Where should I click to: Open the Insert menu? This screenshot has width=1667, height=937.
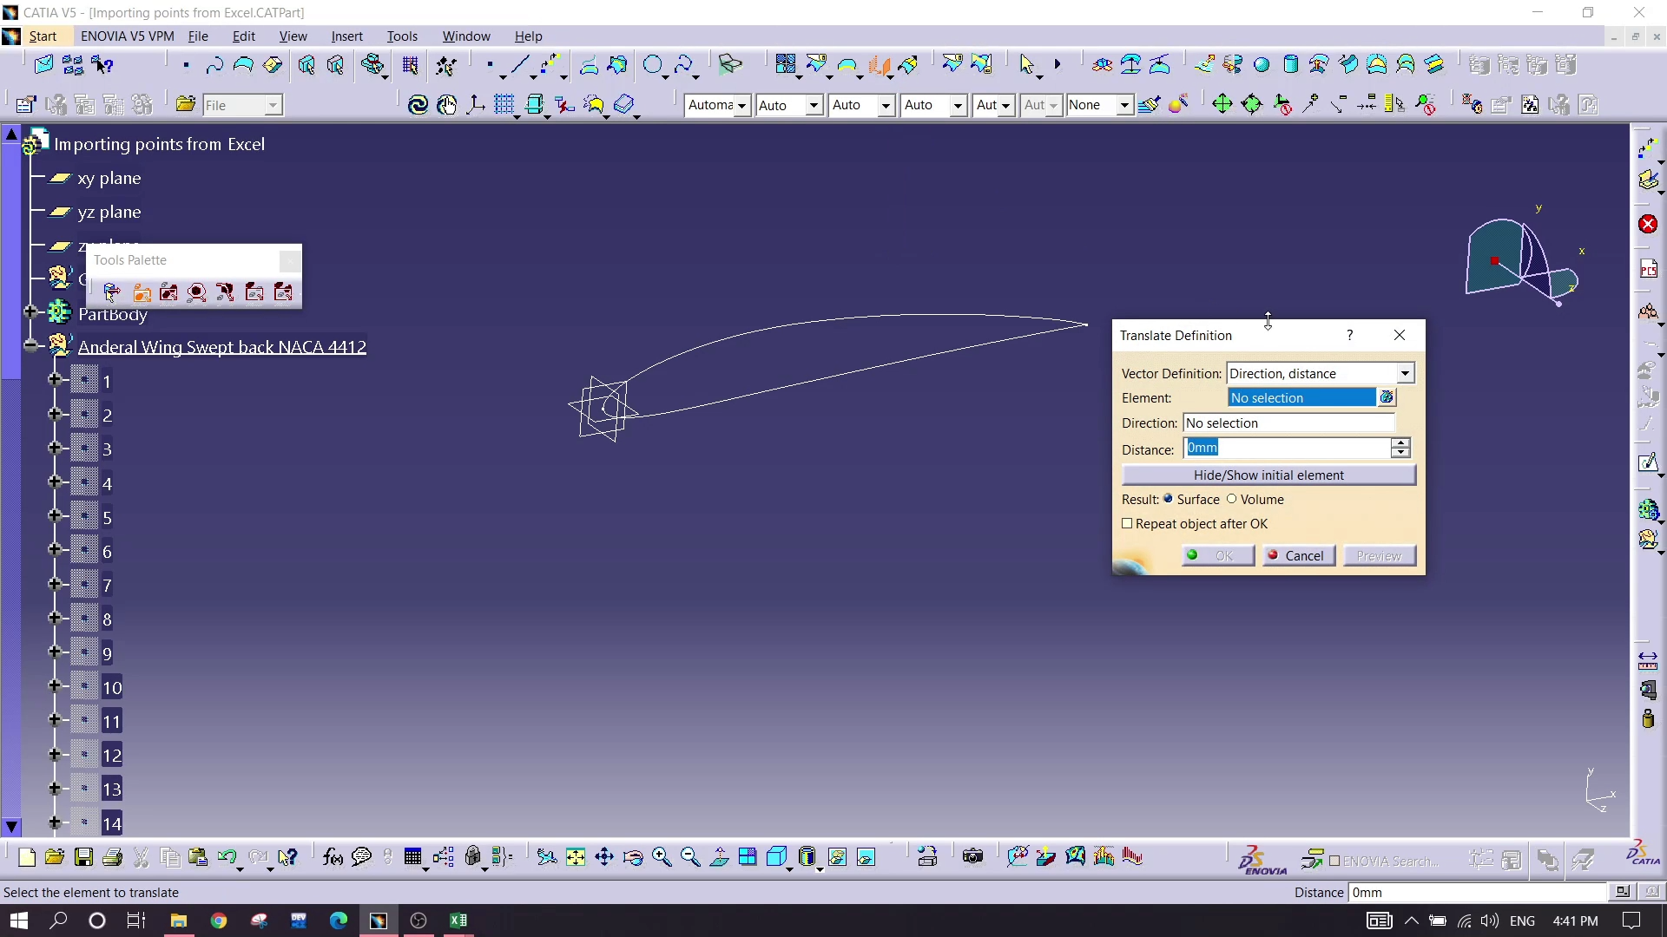coord(346,36)
